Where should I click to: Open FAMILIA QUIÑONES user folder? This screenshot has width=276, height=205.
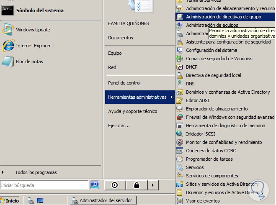[129, 23]
